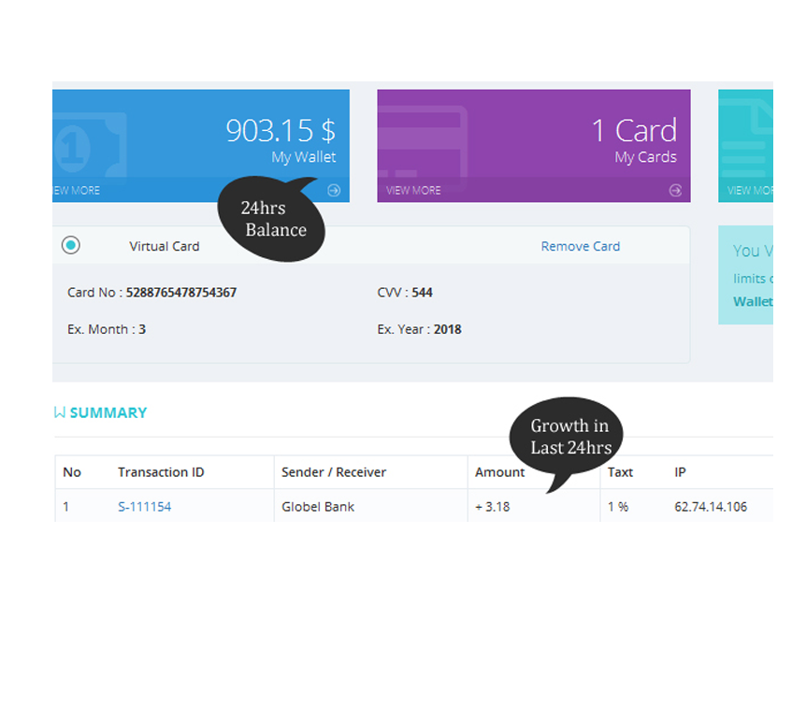The height and width of the screenshot is (707, 806).
Task: Click View More on the teal tile
Action: (750, 191)
